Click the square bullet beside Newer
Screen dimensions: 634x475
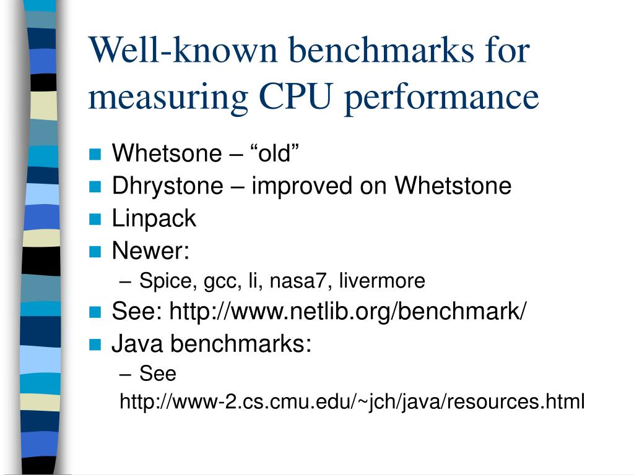(x=95, y=252)
